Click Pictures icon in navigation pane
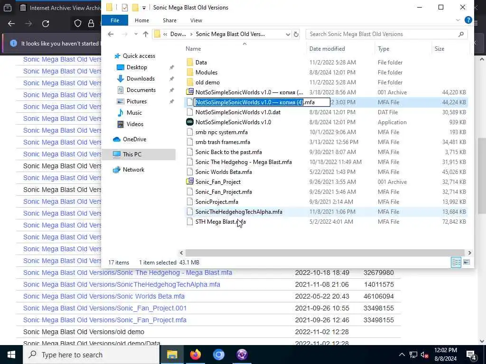The width and height of the screenshot is (486, 364). click(120, 101)
